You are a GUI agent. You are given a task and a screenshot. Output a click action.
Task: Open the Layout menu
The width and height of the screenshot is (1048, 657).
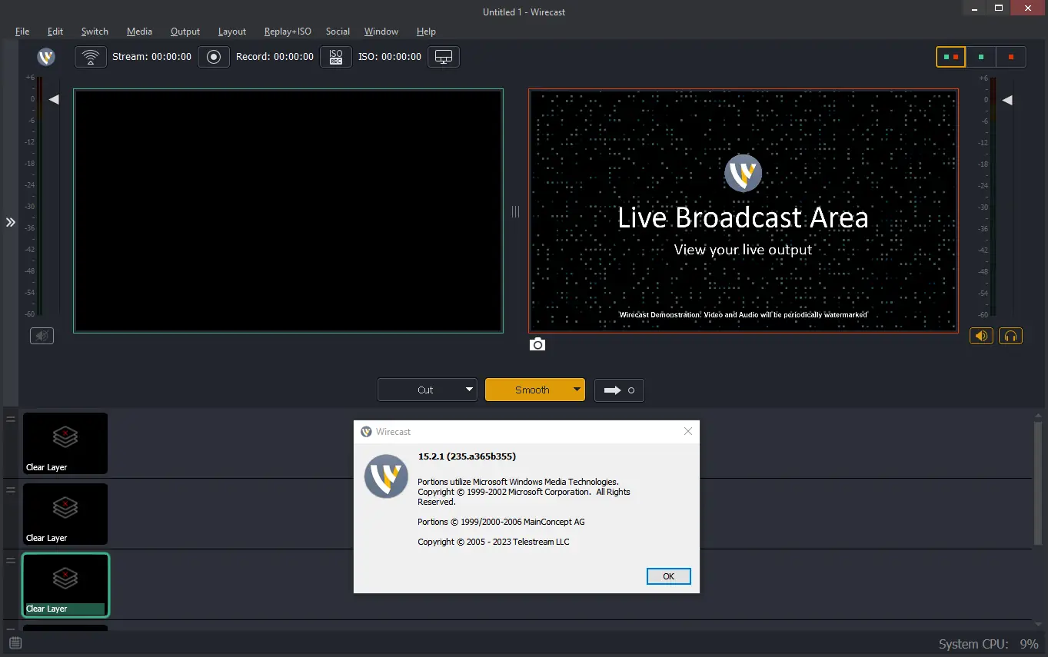coord(232,32)
